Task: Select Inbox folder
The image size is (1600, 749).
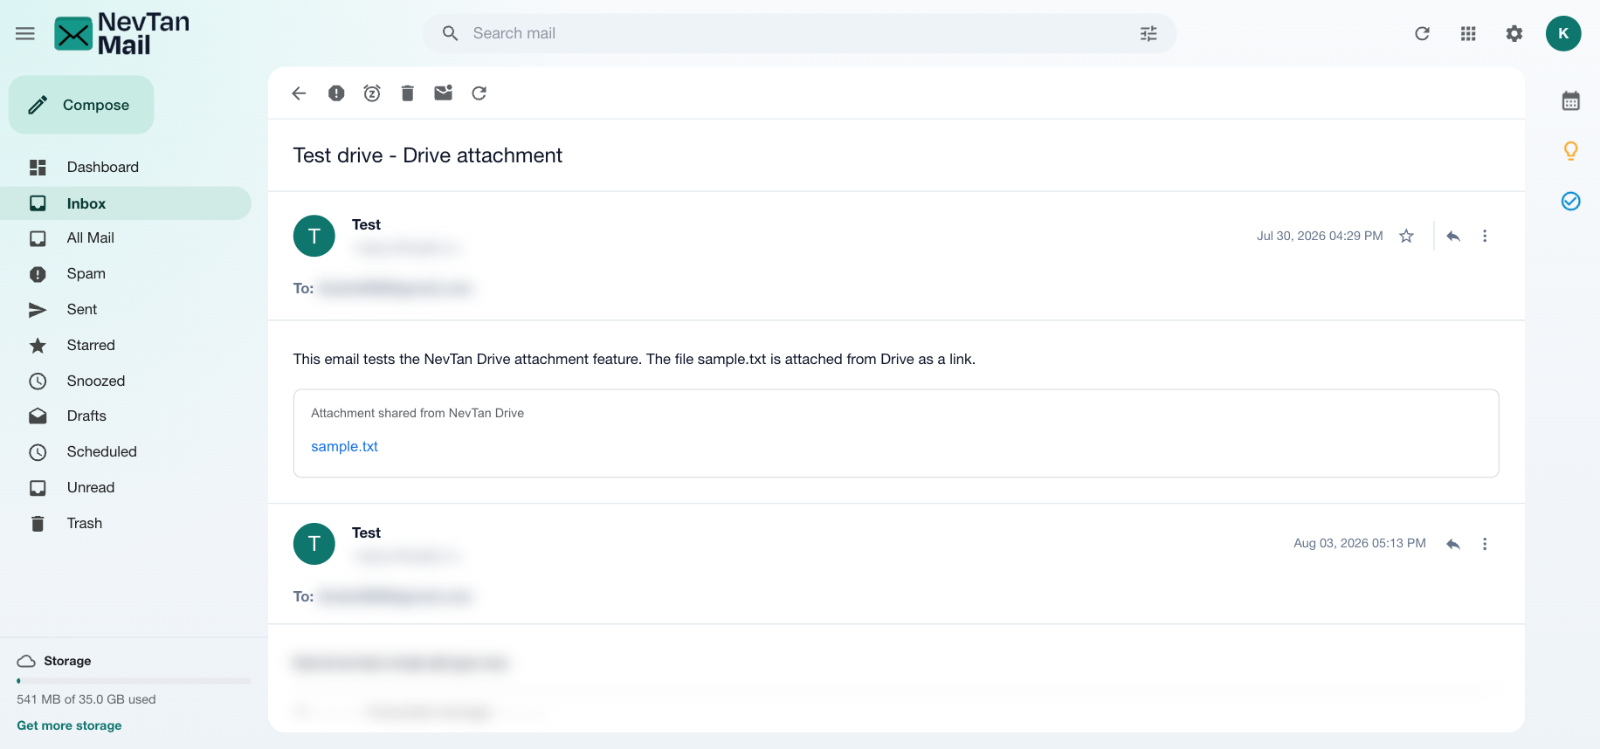Action: coord(126,203)
